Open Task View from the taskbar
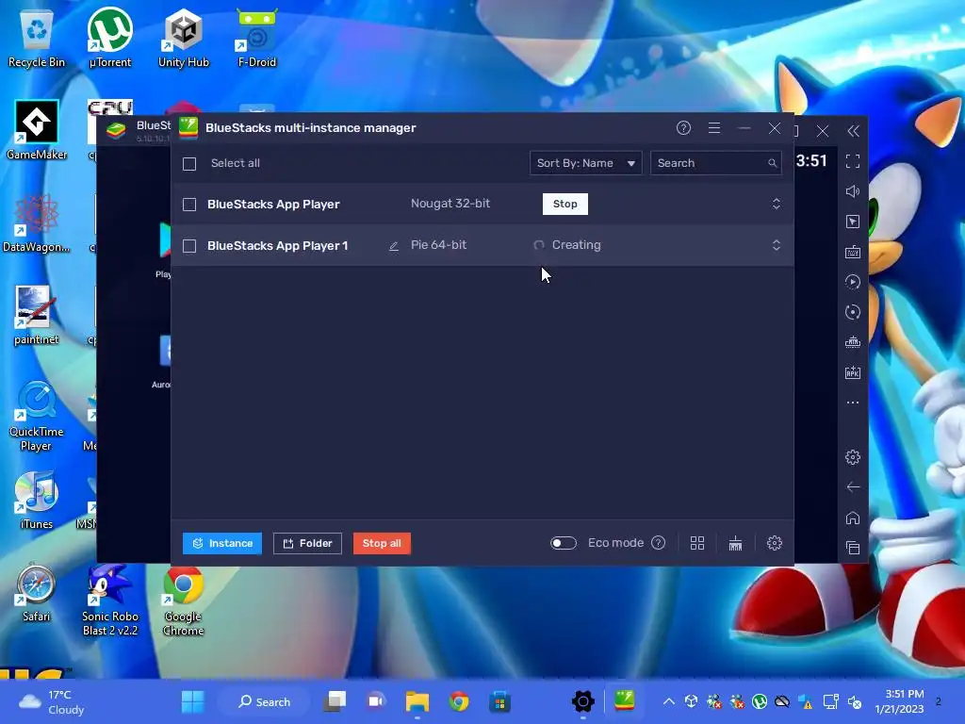This screenshot has height=724, width=965. tap(335, 701)
